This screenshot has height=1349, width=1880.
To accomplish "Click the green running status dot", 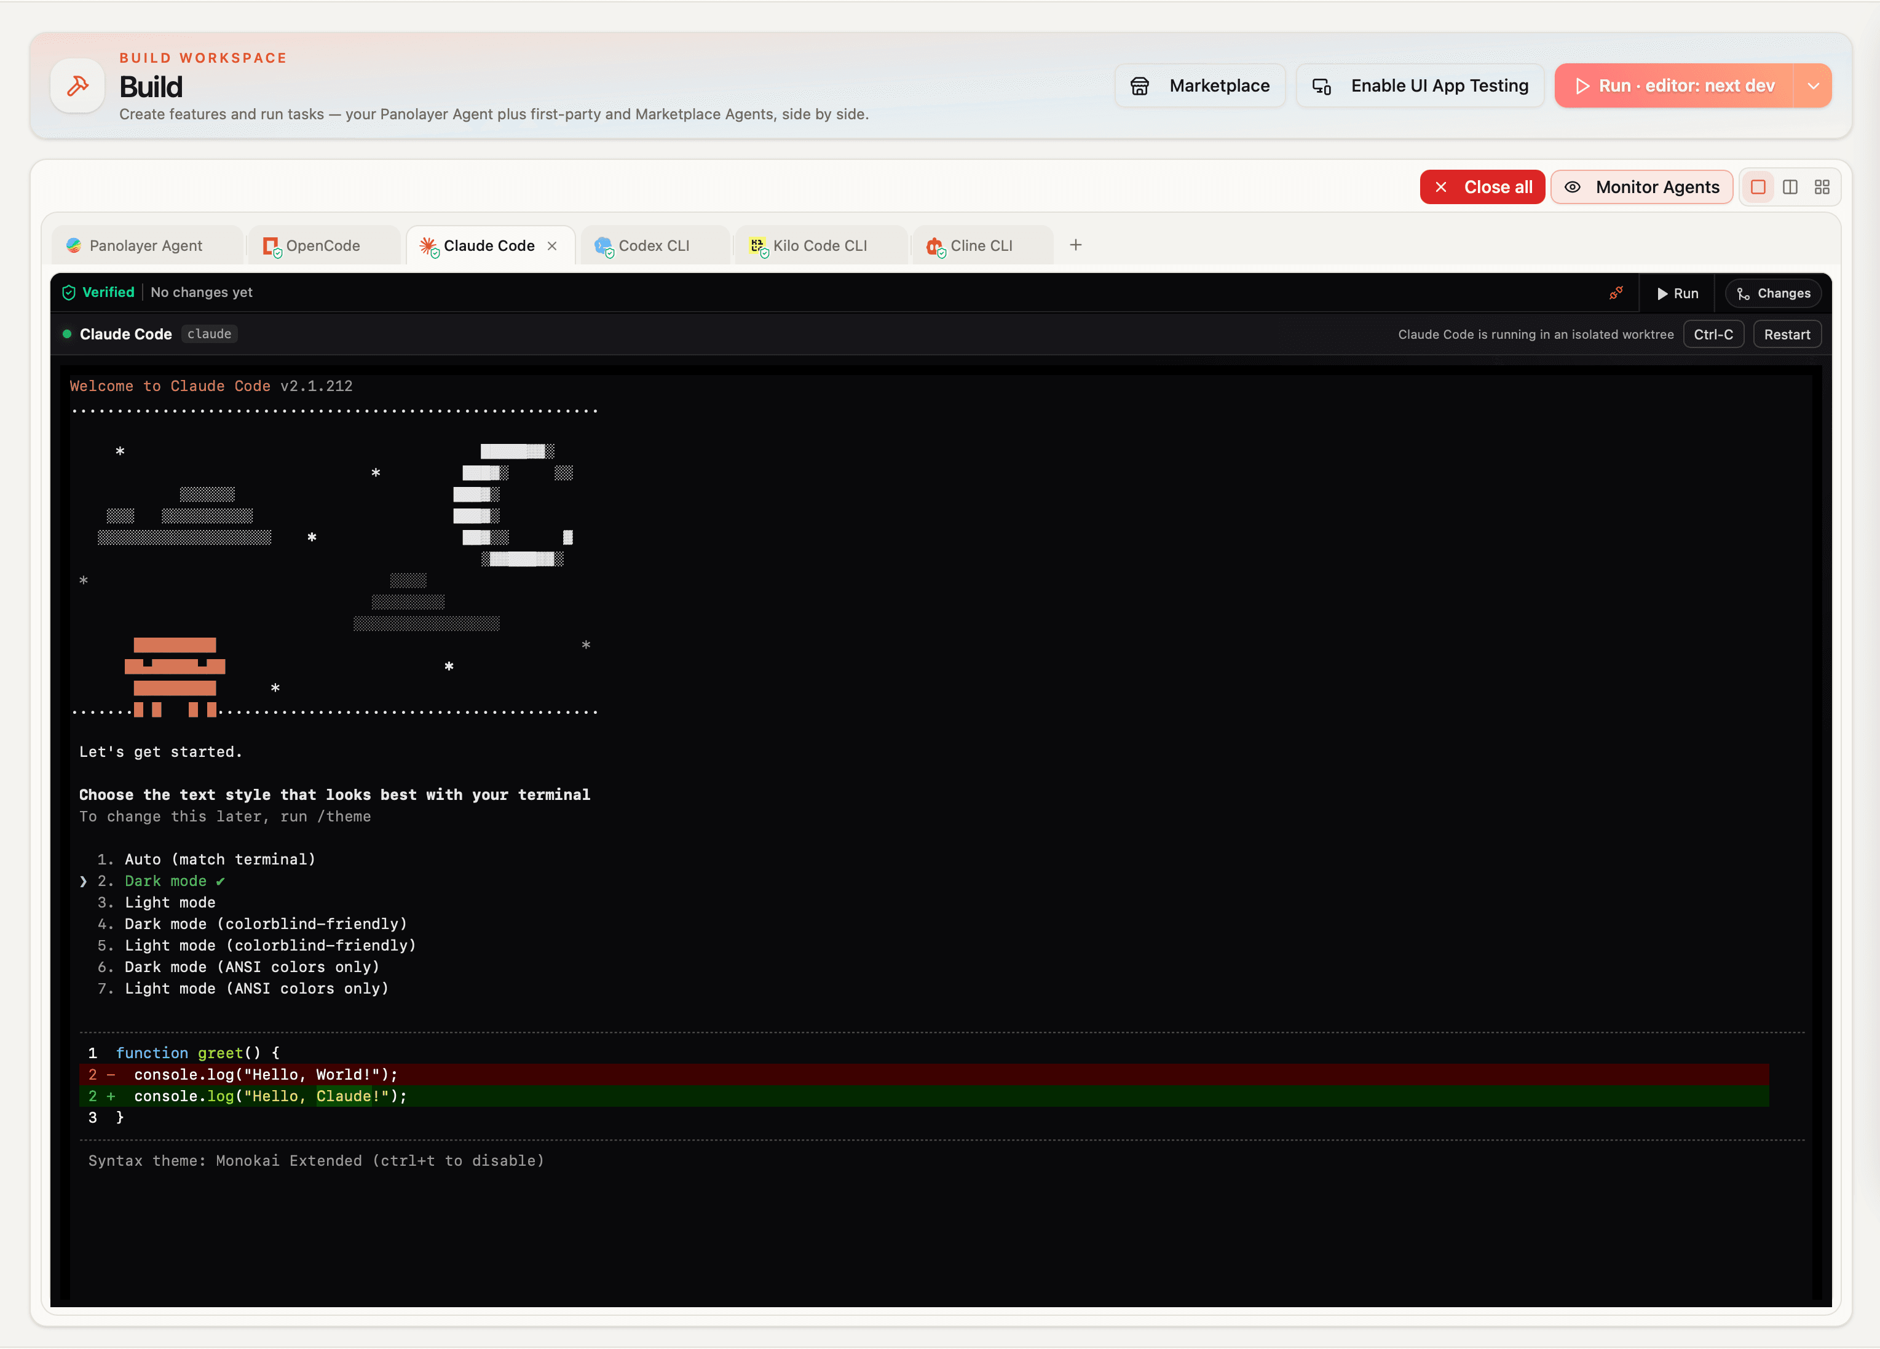I will 67,334.
